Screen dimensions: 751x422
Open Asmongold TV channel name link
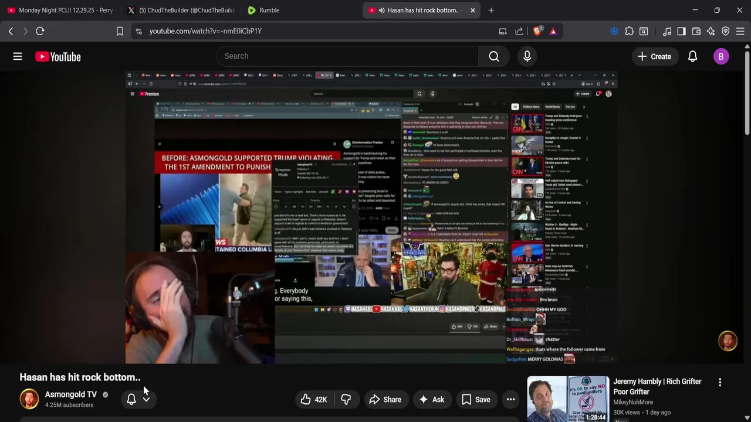click(71, 394)
